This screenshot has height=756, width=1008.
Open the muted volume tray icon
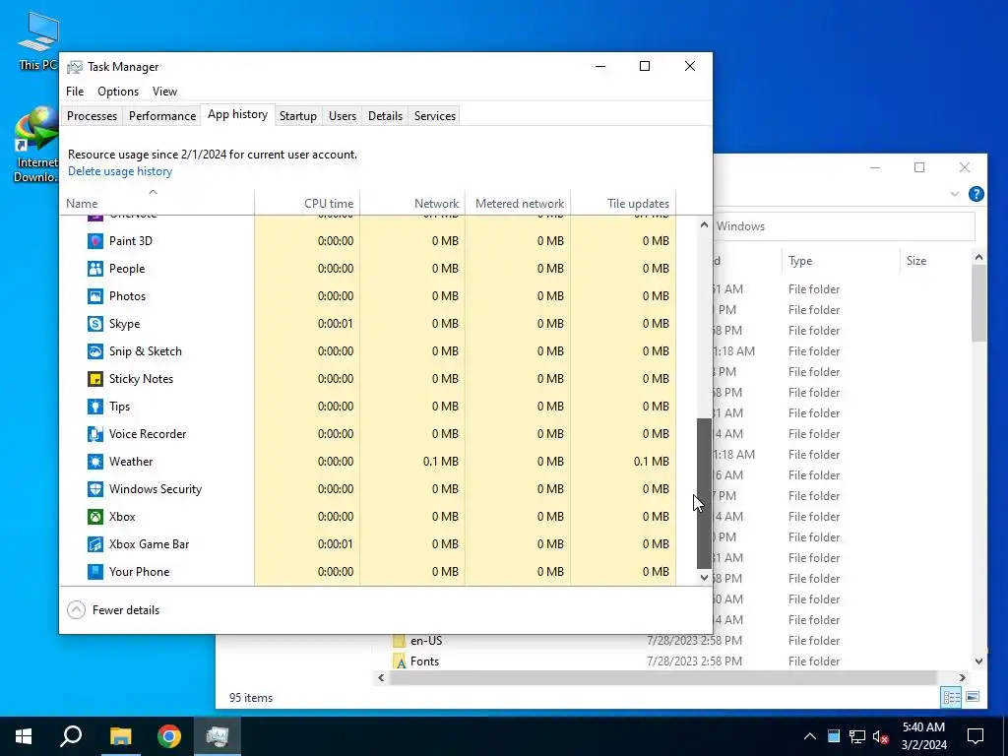click(x=881, y=736)
